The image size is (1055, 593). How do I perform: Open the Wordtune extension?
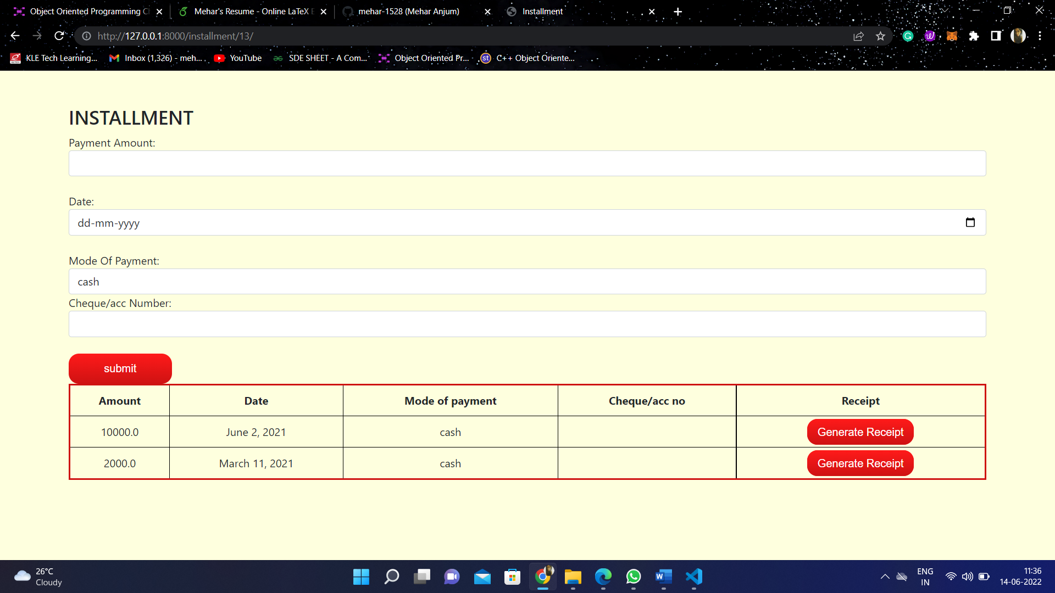[930, 36]
